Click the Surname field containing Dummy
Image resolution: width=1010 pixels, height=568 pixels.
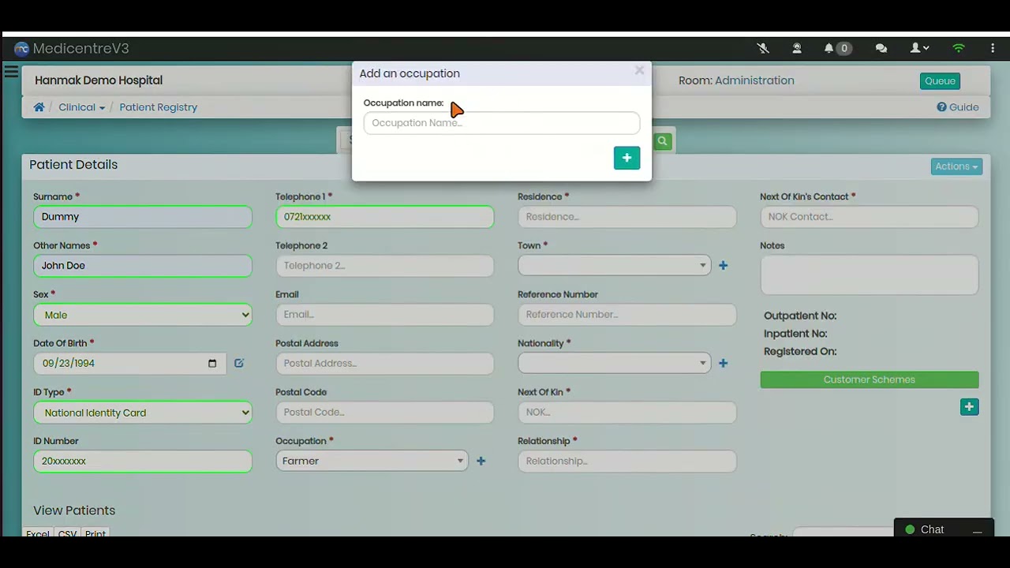tap(143, 217)
